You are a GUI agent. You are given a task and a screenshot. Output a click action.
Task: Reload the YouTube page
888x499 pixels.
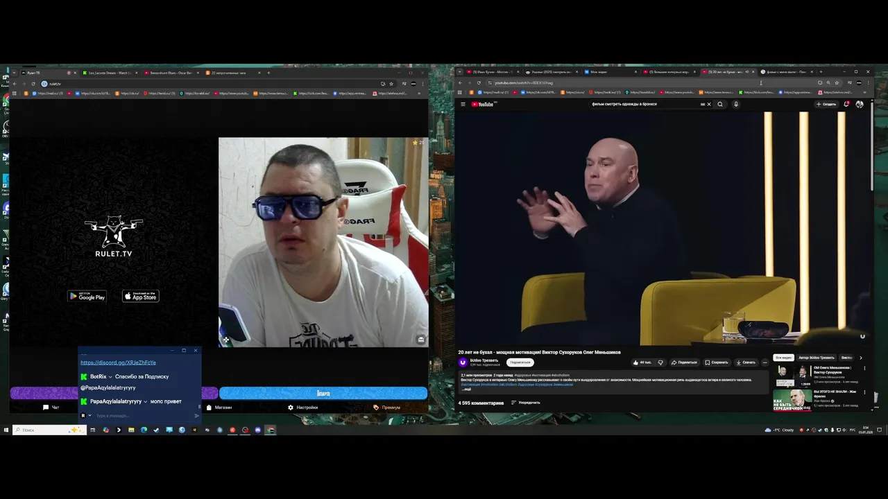click(479, 82)
